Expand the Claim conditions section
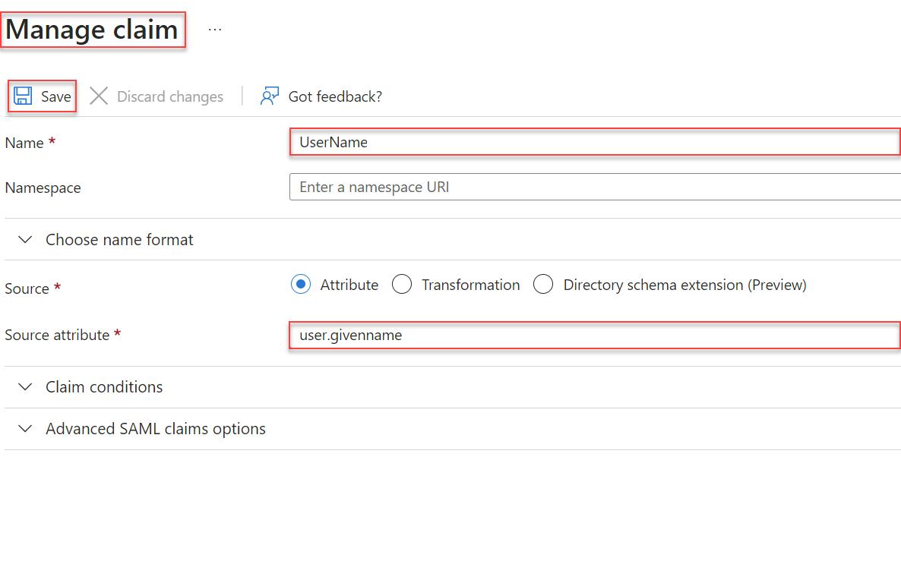 point(104,387)
